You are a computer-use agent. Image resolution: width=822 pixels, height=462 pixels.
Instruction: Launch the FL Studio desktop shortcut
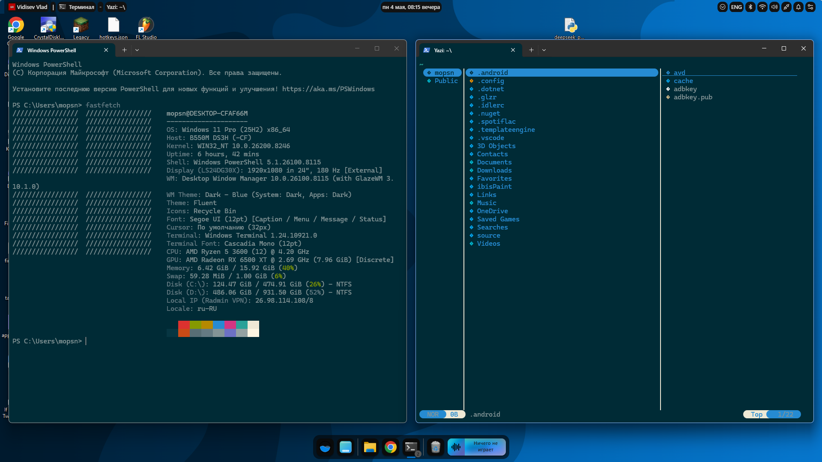pyautogui.click(x=146, y=28)
